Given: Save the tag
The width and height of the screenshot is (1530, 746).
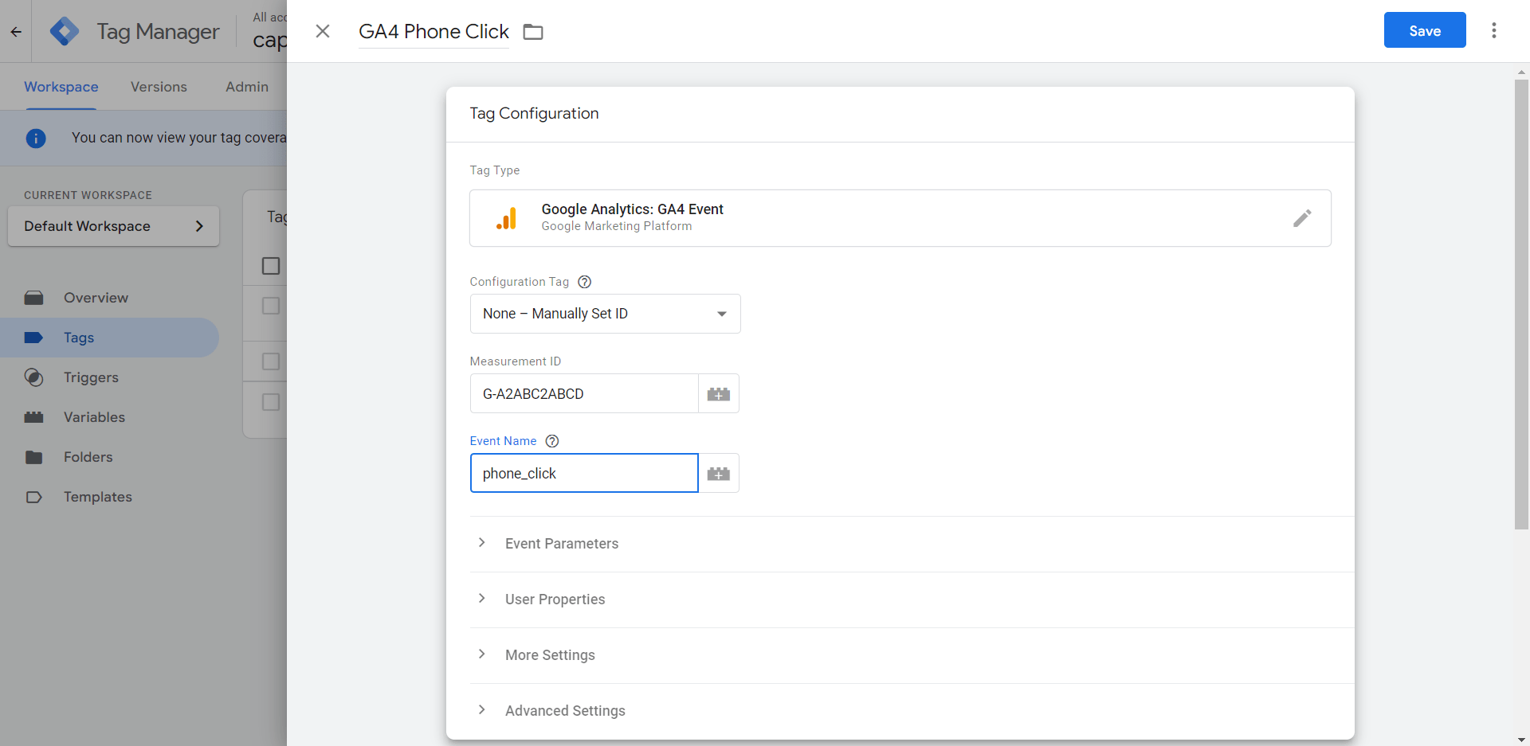Looking at the screenshot, I should (x=1425, y=30).
